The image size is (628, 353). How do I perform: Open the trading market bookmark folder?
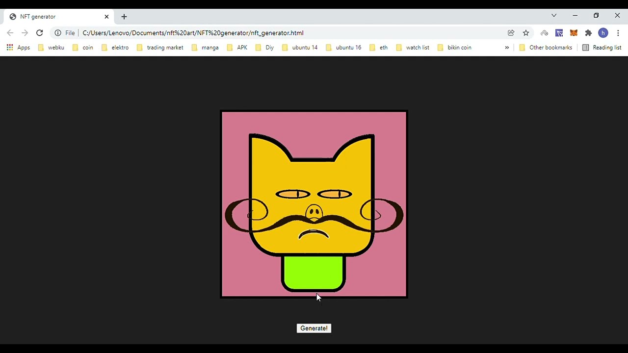coord(160,48)
